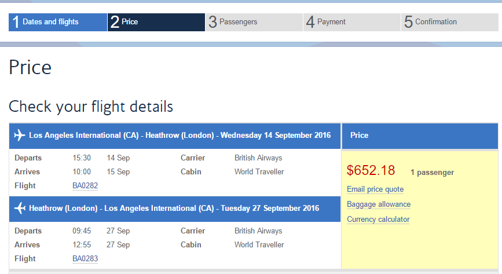Open the Passengers step

pos(254,22)
